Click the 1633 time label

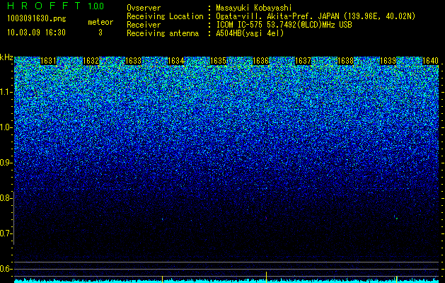(x=134, y=61)
